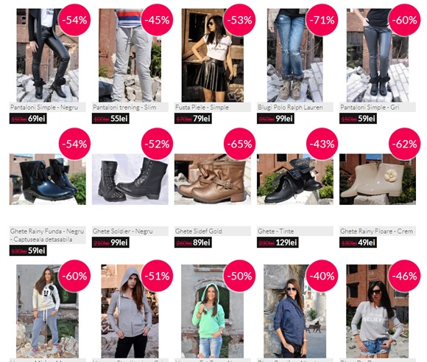
Task: Open the Fusta Piele - Simple skirt photo
Action: point(213,55)
